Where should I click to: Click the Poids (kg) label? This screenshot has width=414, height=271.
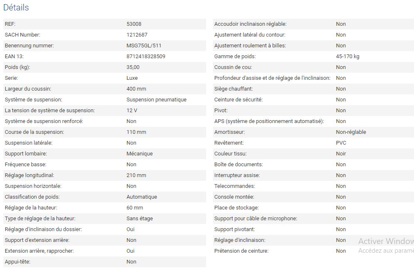(17, 67)
